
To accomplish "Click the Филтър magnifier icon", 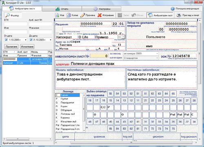I will click(7, 15).
